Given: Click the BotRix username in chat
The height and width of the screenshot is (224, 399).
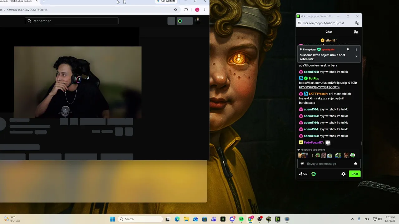Looking at the screenshot, I should 314,78.
